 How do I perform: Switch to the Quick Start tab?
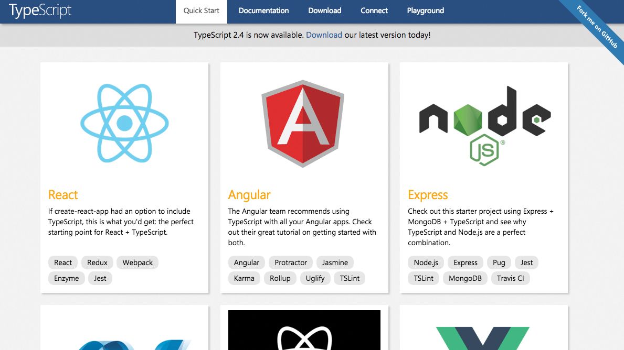click(201, 9)
